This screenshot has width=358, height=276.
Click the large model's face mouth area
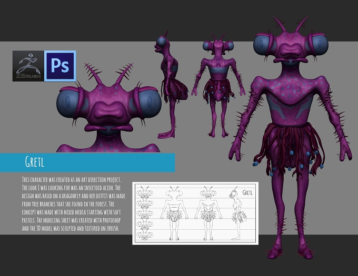[x=291, y=54]
